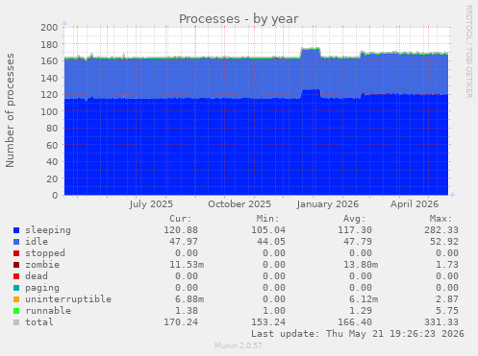The height and width of the screenshot is (356, 478).
Task: Click zombie average value 13.80m
Action: [361, 265]
